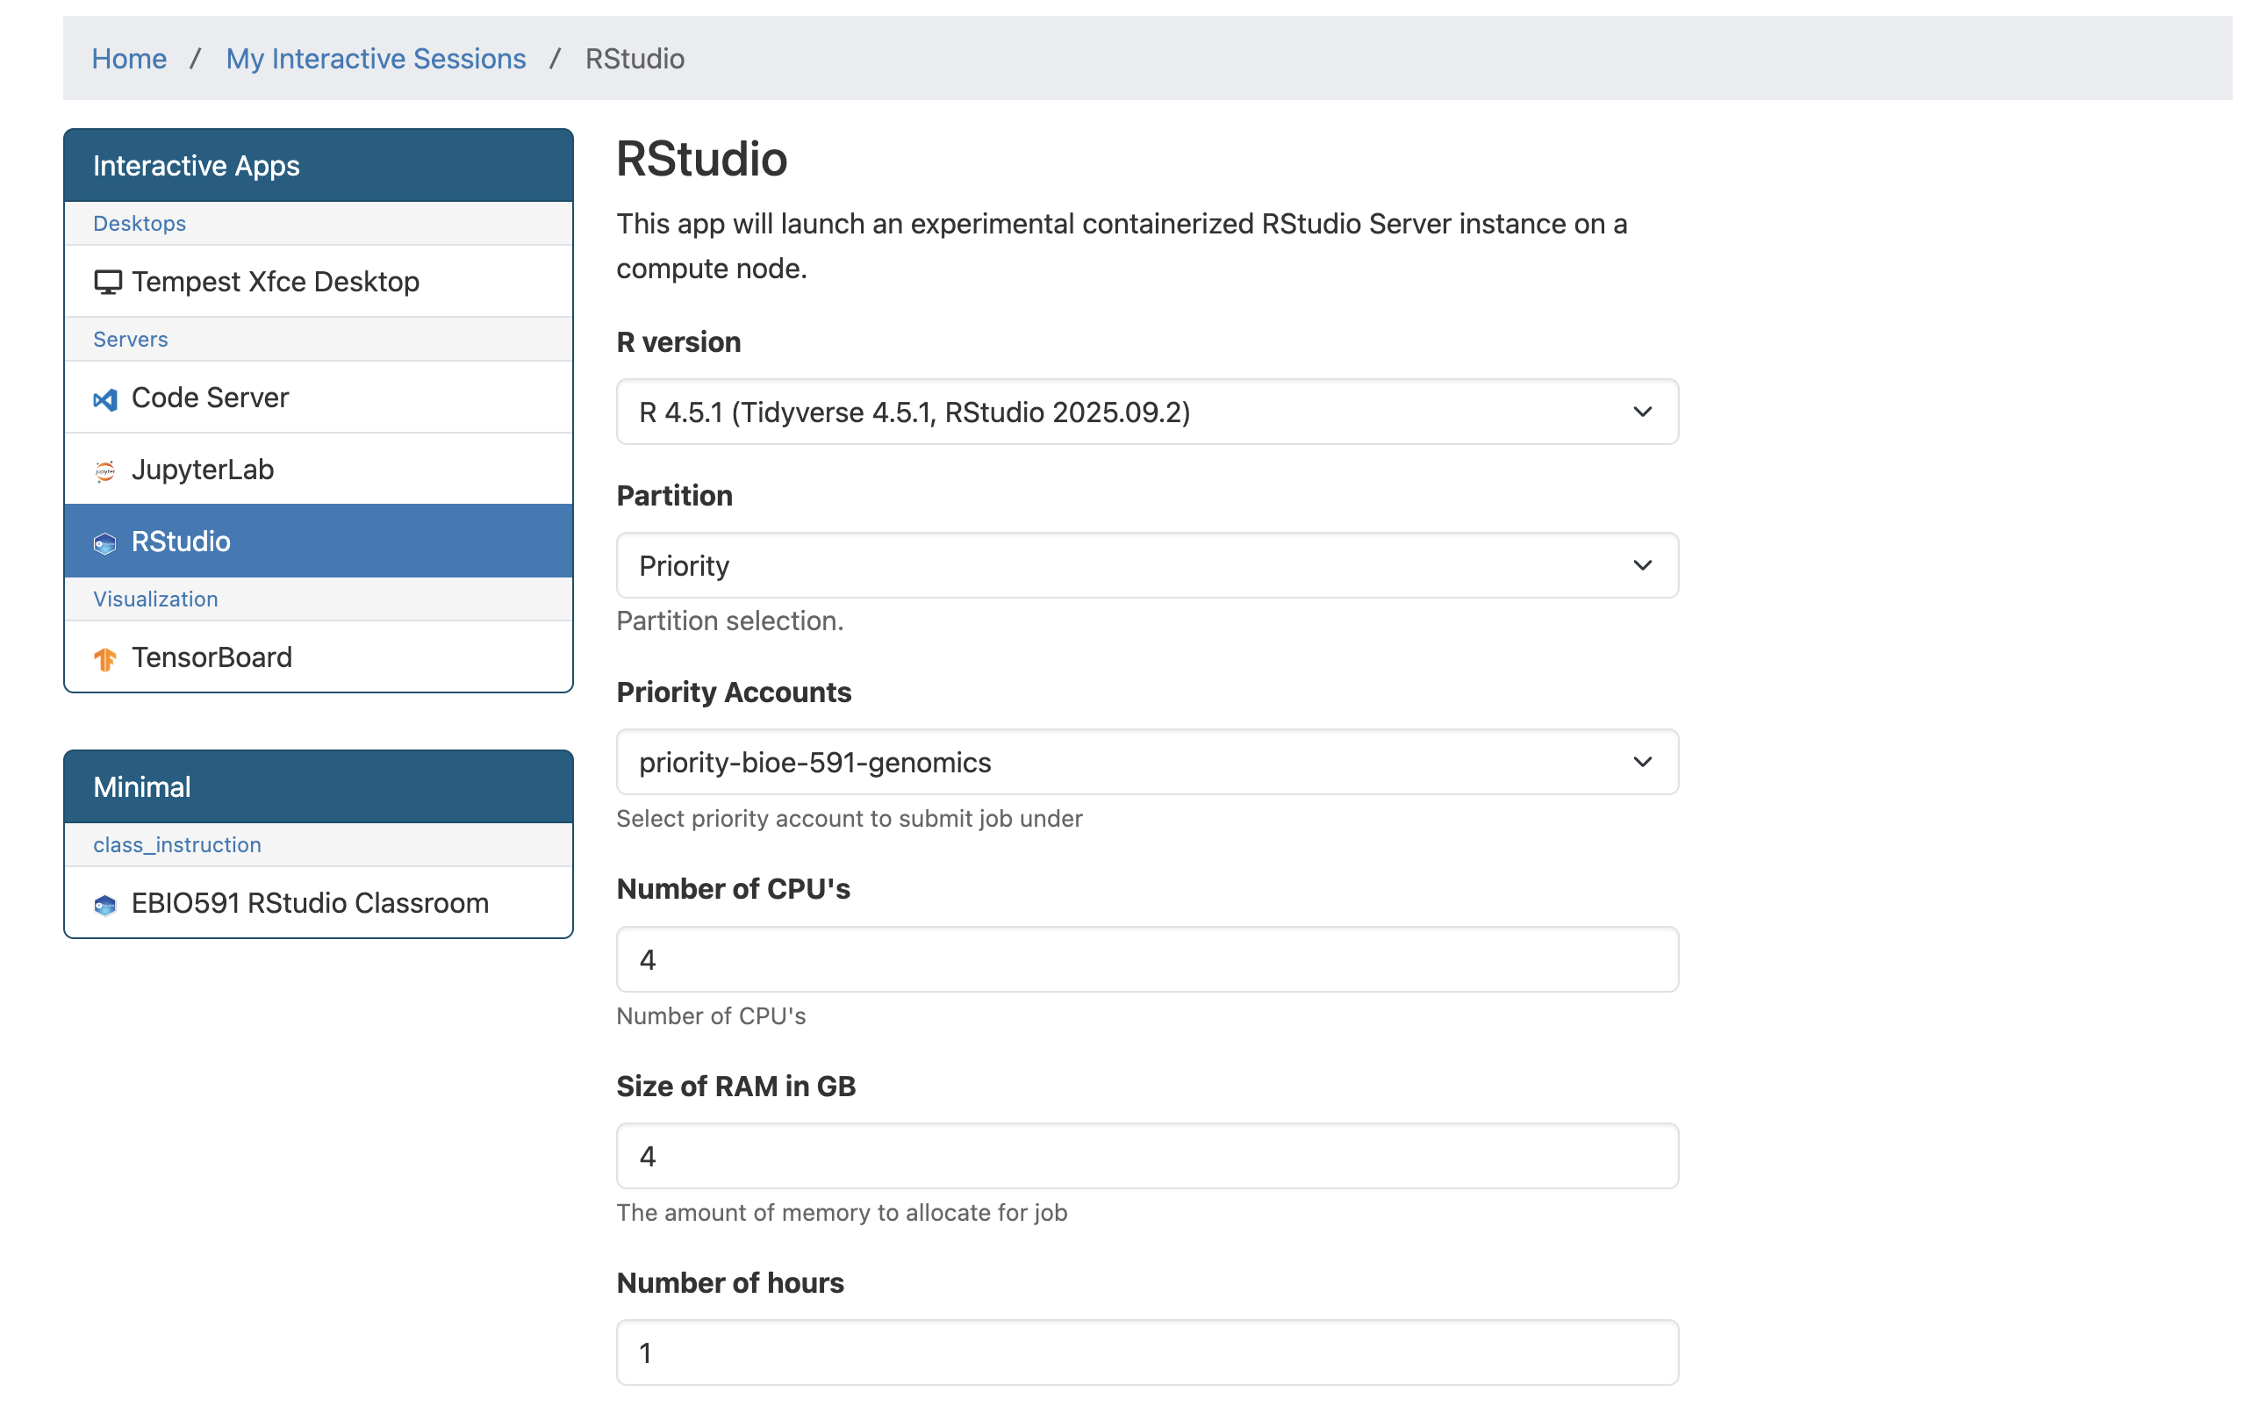This screenshot has height=1406, width=2259.
Task: Expand the Partition selector
Action: point(1146,565)
